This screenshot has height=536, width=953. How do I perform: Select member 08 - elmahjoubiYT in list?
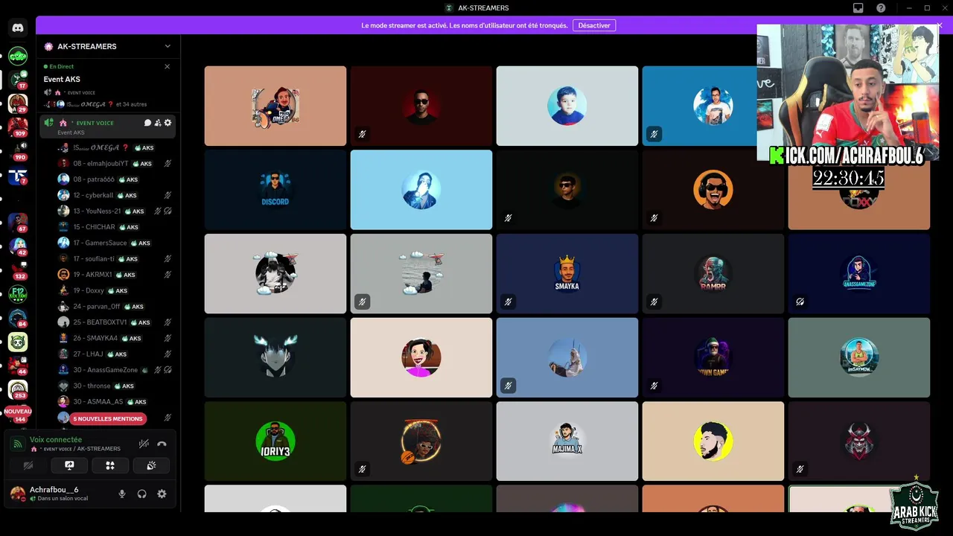115,163
